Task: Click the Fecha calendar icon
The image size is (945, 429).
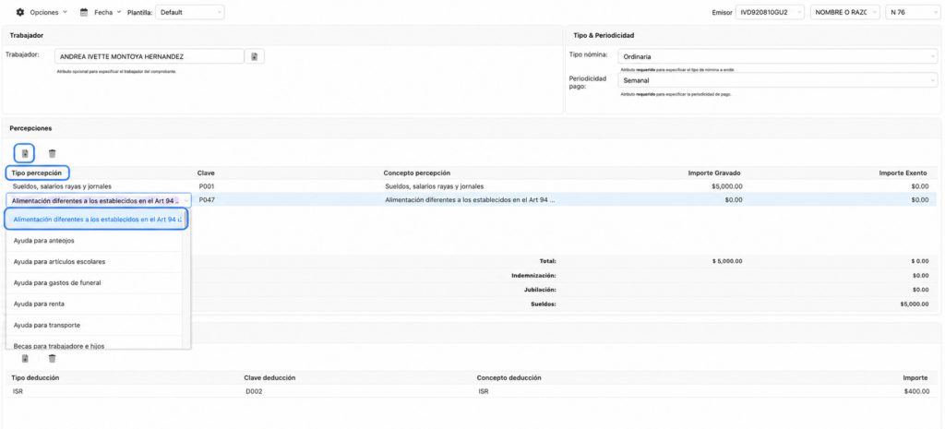Action: (x=84, y=12)
